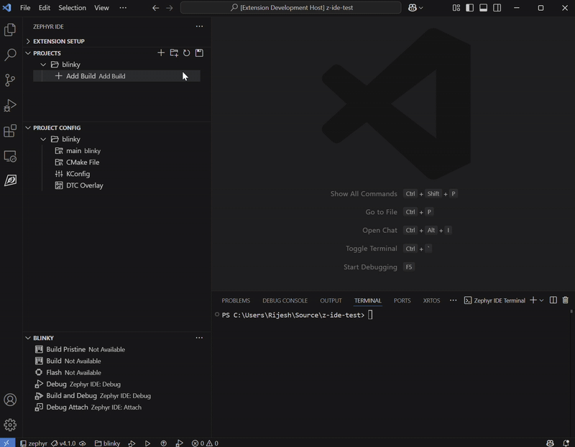Switch to the PORTS tab
This screenshot has height=447, width=575.
point(402,300)
